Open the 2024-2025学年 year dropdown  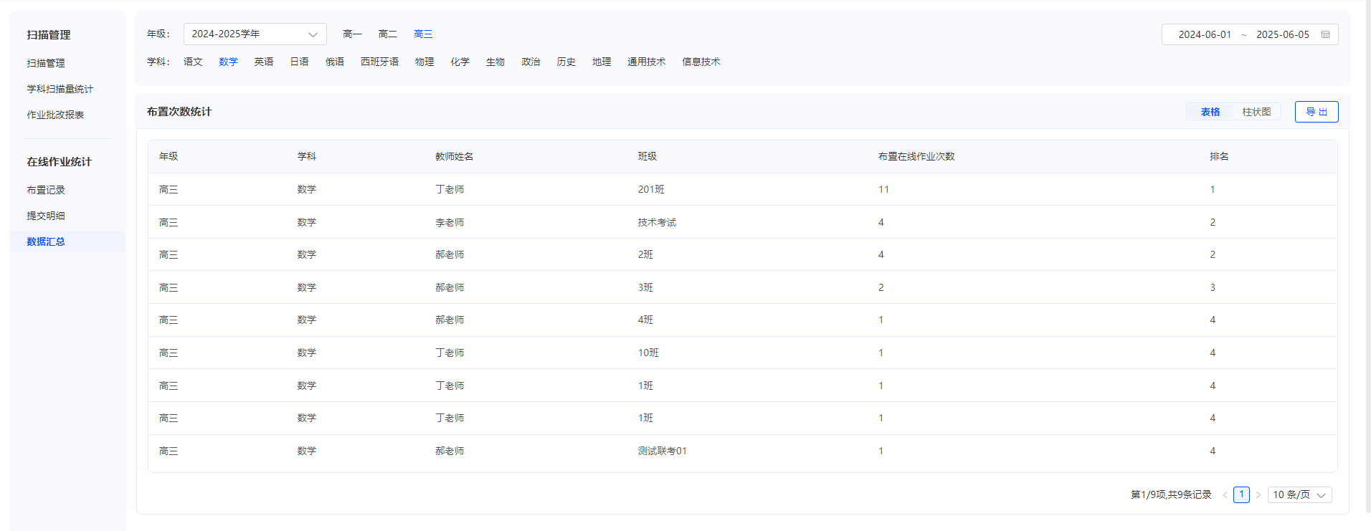[255, 34]
